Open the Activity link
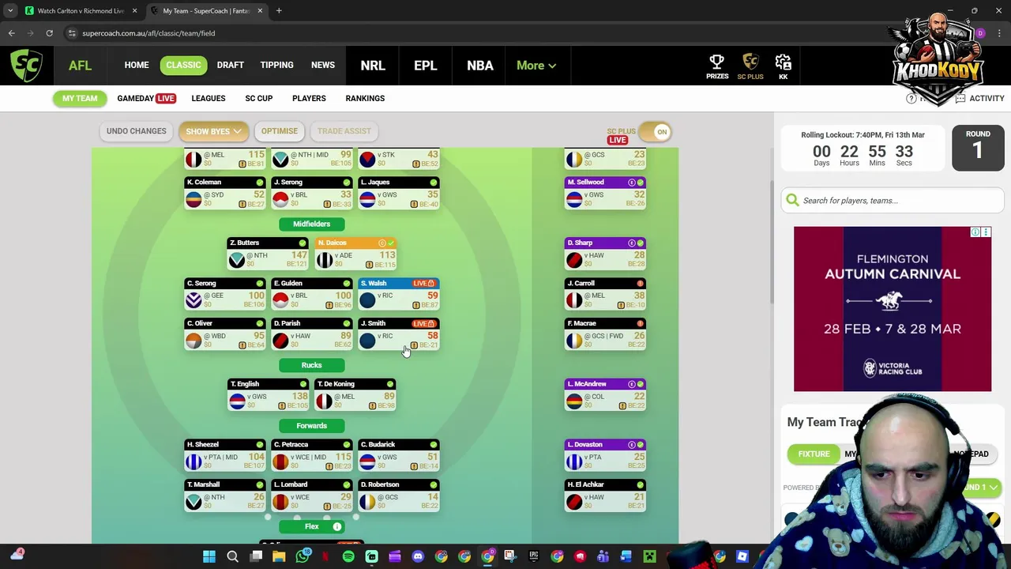 click(979, 98)
